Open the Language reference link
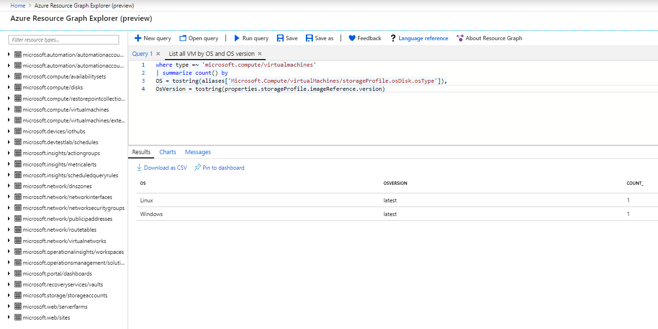The image size is (658, 329). tap(423, 38)
